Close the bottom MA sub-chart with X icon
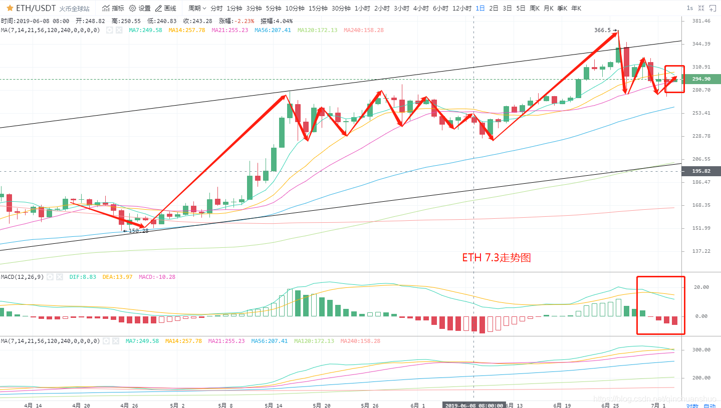 116,341
